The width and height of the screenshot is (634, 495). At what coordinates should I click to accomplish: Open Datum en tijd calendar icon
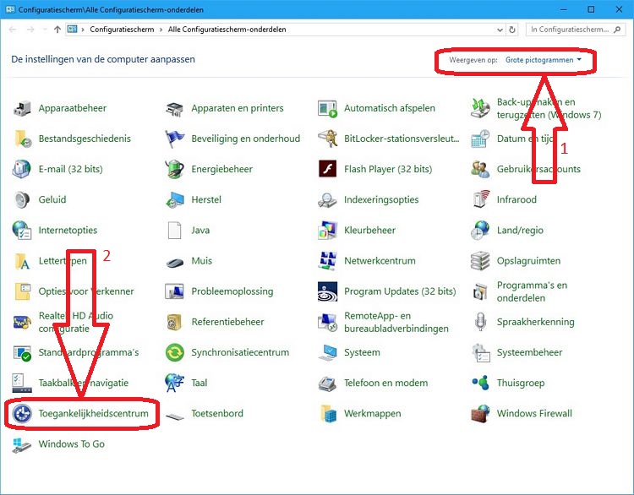point(480,139)
